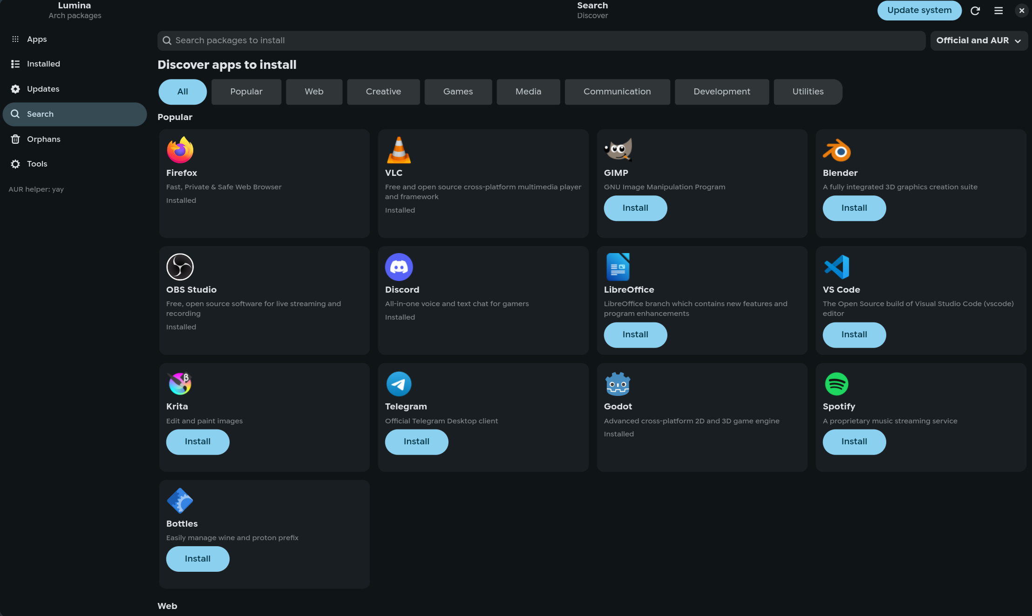Click the Blender logo icon
This screenshot has height=616, width=1032.
(836, 150)
